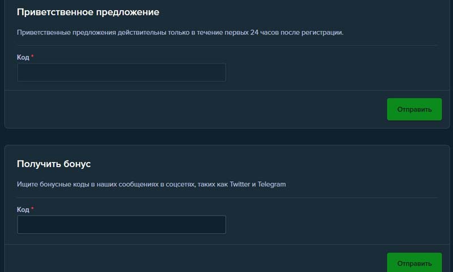Screen dimensions: 453x272
Task: Click the Получить бонус heading
Action: click(54, 164)
